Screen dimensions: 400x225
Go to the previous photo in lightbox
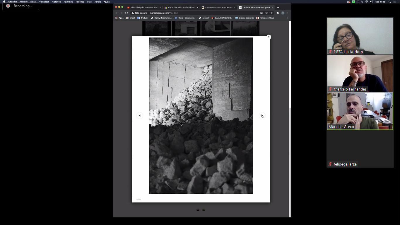coord(139,116)
